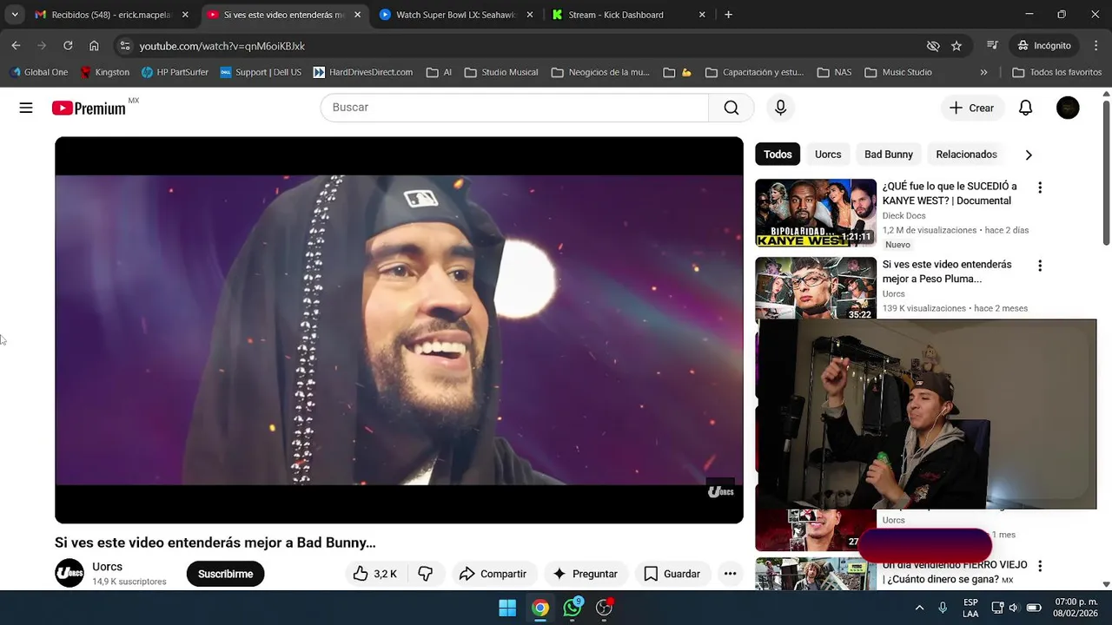Select the Todos filter chip
This screenshot has height=625, width=1112.
(778, 155)
